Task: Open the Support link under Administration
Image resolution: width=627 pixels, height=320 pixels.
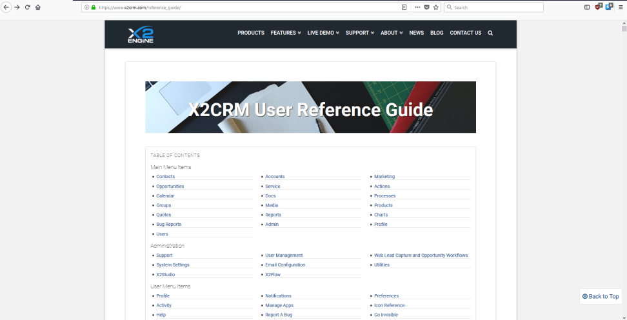Action: [x=164, y=255]
